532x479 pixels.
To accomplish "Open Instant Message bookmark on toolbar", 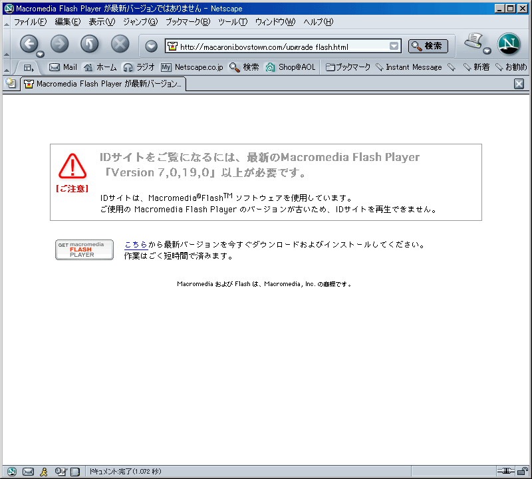I will tap(409, 67).
